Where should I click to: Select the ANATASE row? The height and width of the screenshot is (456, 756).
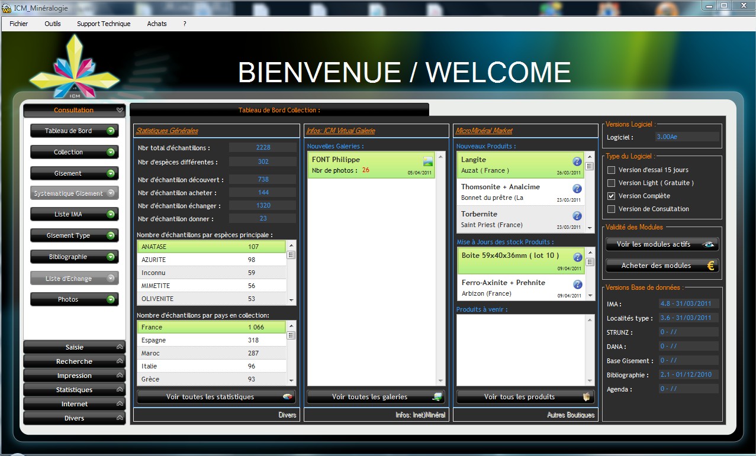[x=211, y=247]
